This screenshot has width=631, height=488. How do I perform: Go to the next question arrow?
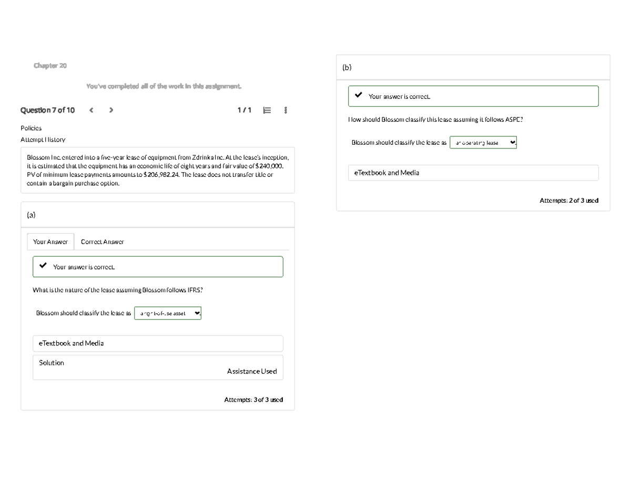pos(110,111)
